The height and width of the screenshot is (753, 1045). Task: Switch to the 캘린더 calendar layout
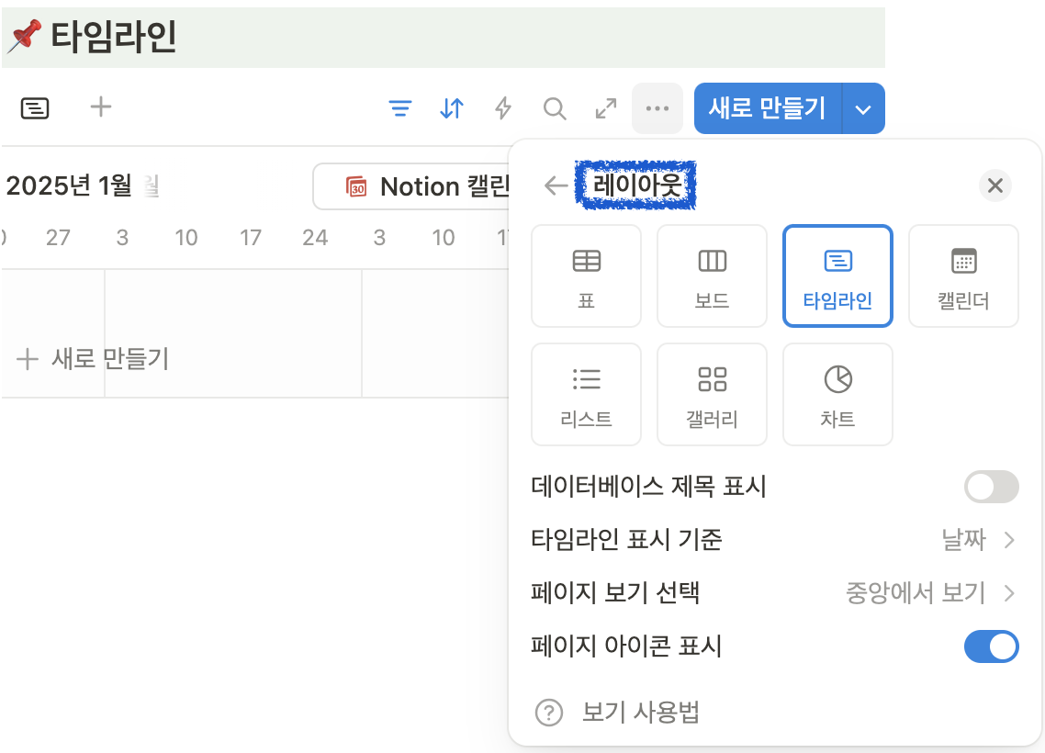point(963,275)
